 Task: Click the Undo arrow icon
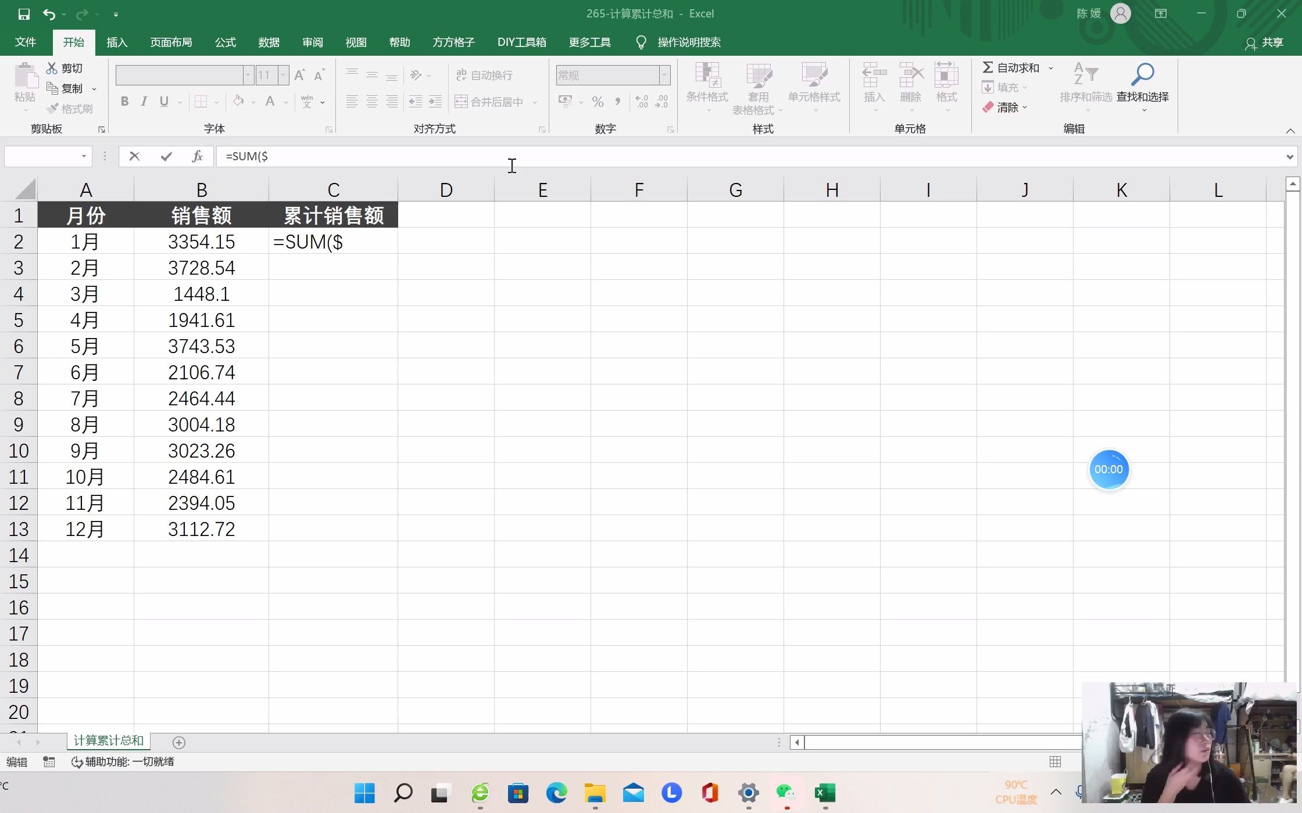tap(49, 14)
